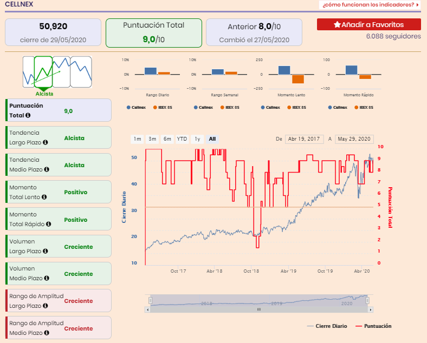Click the Momento Lento IBEX 35 orange bar

[298, 79]
